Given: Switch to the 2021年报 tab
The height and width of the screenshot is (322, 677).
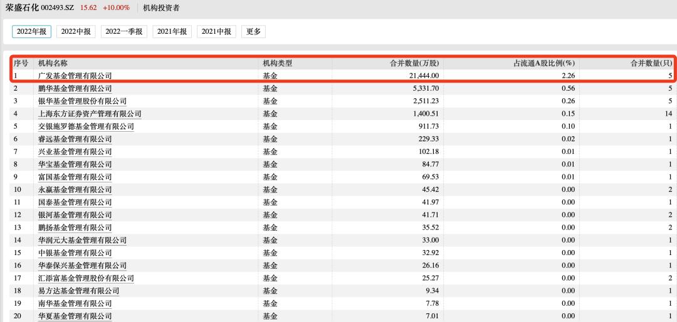Looking at the screenshot, I should [x=172, y=32].
